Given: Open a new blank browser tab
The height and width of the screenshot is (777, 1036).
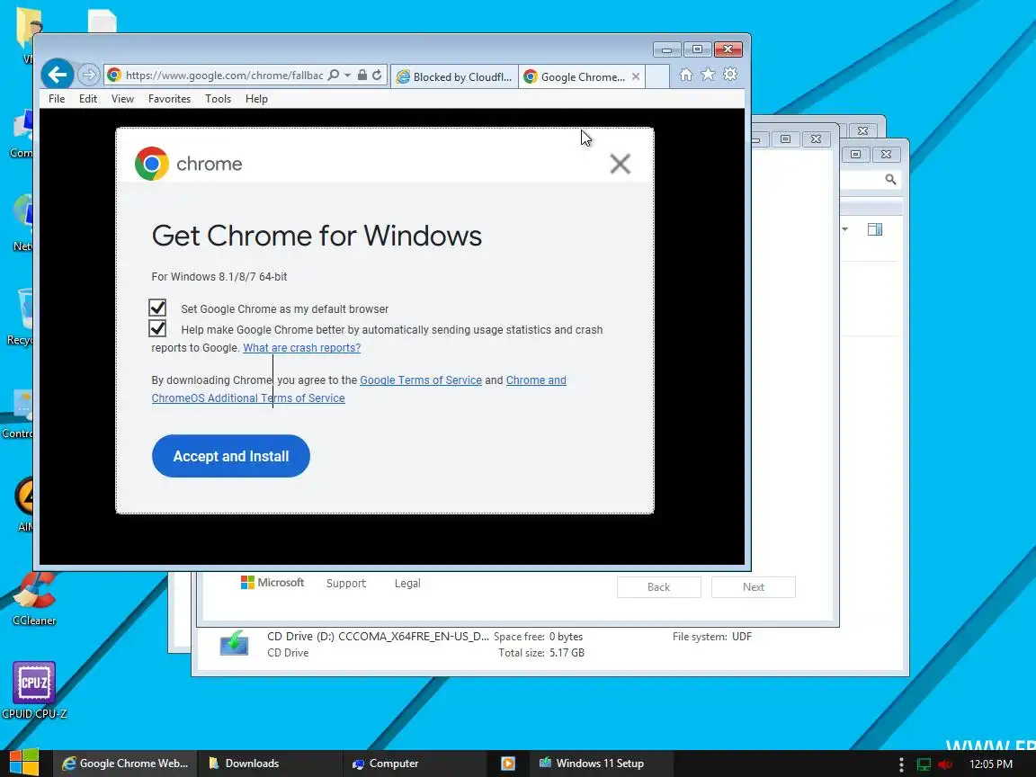Looking at the screenshot, I should pos(657,76).
